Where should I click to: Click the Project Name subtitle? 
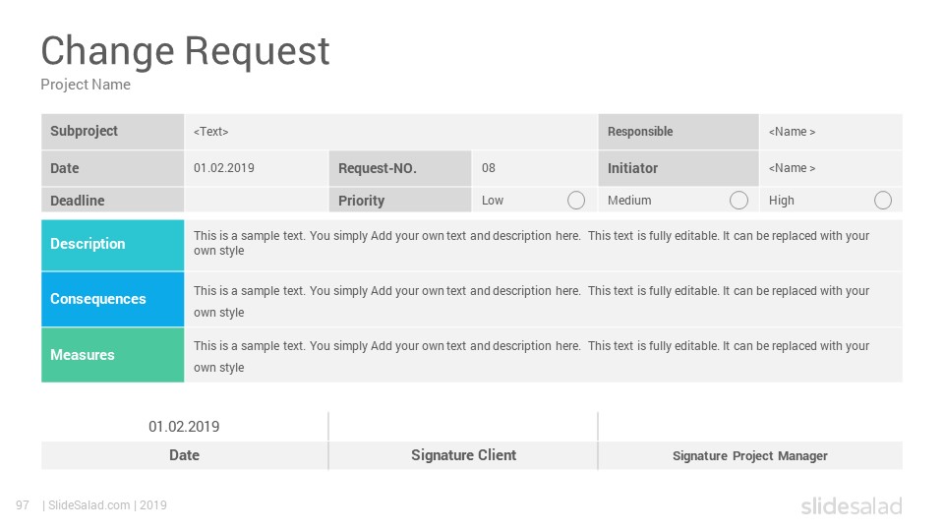86,85
